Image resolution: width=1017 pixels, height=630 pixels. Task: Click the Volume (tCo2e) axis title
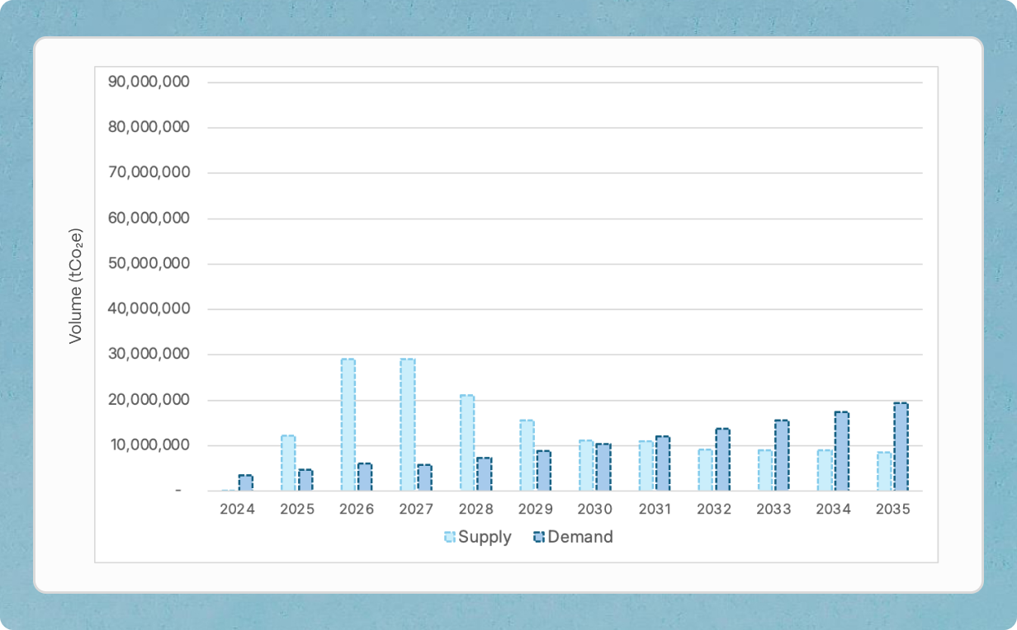(x=75, y=289)
